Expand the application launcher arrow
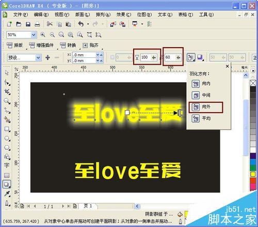The height and width of the screenshot is (227, 258). (142, 24)
